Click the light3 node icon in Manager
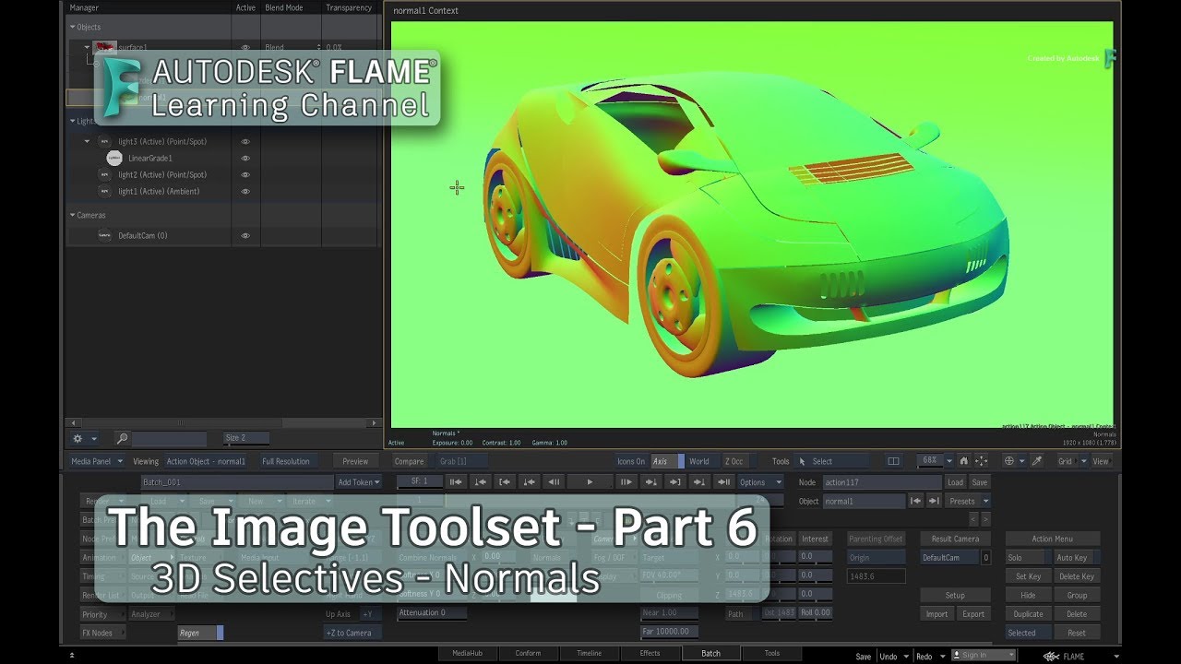Viewport: 1181px width, 664px height. pos(104,141)
